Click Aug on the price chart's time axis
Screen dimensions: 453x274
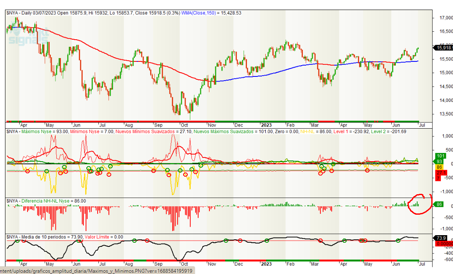(x=129, y=125)
